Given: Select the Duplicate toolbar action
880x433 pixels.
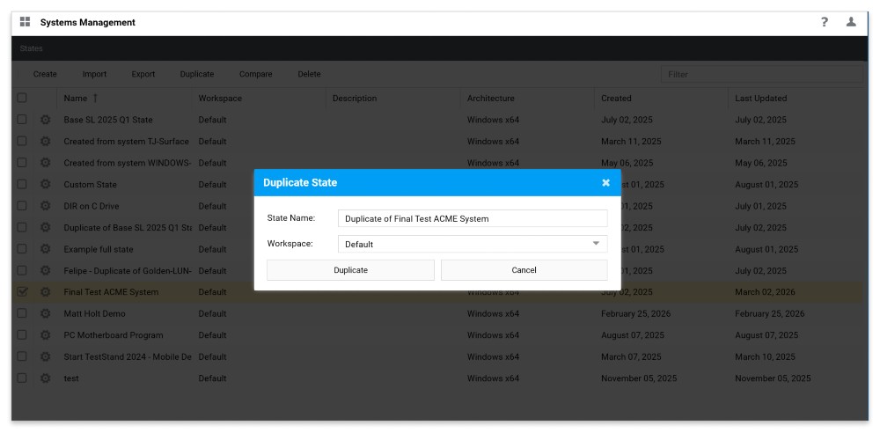Looking at the screenshot, I should coord(197,74).
